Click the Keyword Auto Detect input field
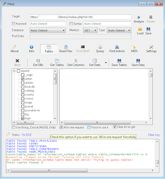This screenshot has height=179, width=165. point(48,24)
